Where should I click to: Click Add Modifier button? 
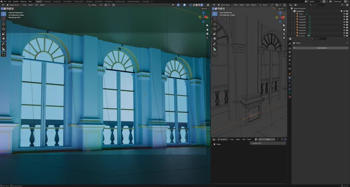321,48
